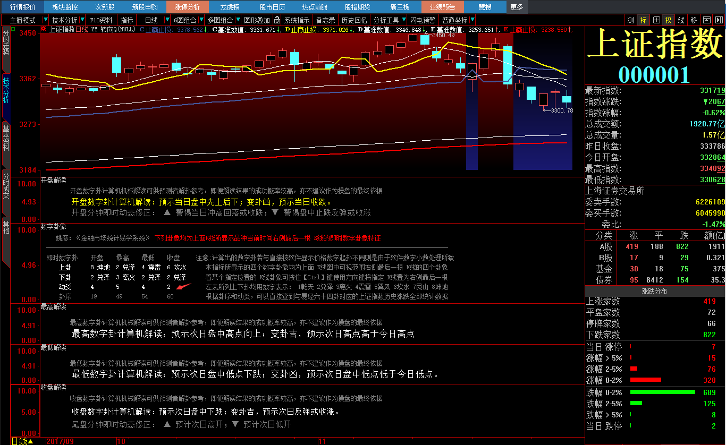
Task: Open the 更多 tab
Action: tap(517, 7)
